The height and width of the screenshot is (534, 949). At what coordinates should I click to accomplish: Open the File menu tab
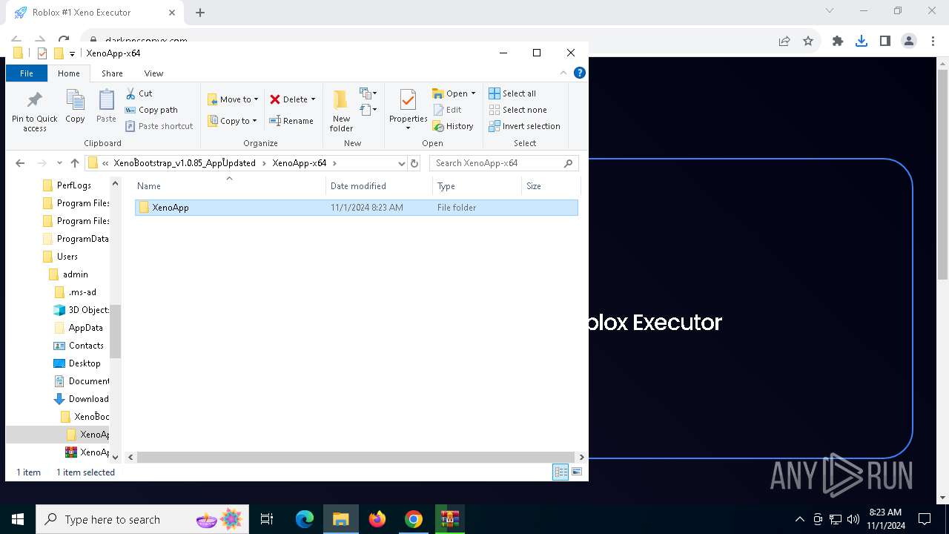pyautogui.click(x=26, y=73)
